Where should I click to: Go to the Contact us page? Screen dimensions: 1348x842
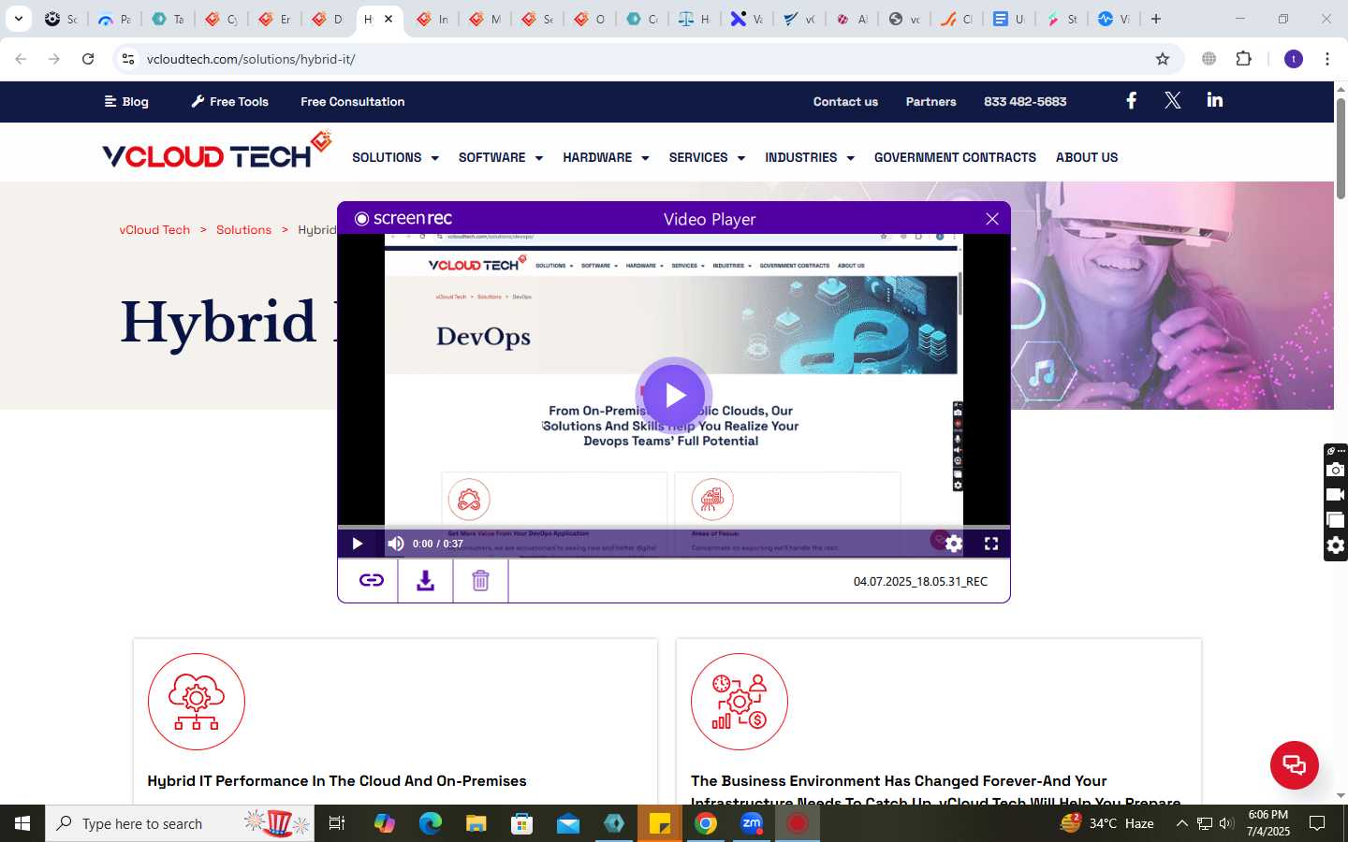tap(845, 101)
